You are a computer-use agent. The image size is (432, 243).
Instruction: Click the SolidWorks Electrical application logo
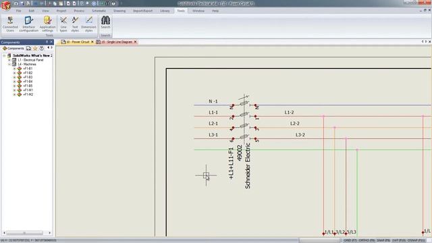click(6, 5)
